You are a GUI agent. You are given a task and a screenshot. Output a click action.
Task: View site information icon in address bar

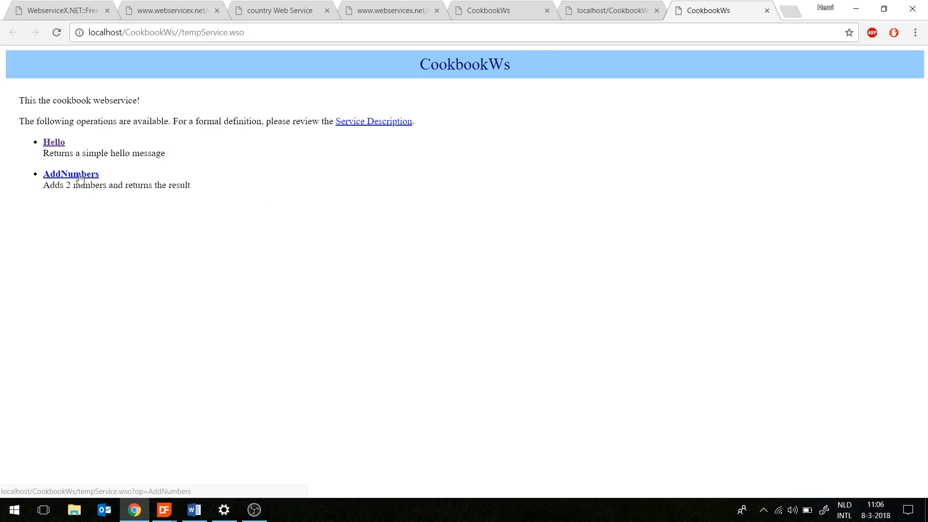click(x=79, y=32)
